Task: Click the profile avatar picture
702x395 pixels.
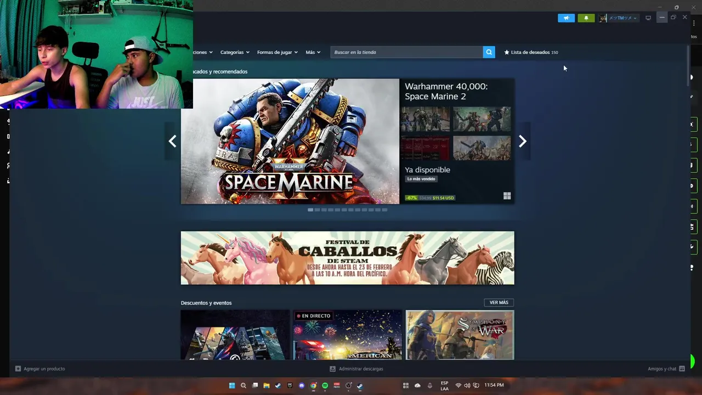Action: click(x=603, y=18)
